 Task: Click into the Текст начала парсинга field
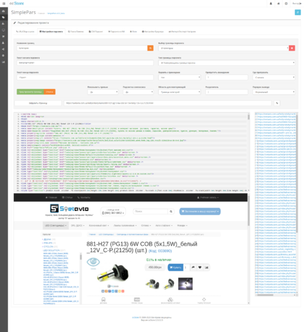85,63
